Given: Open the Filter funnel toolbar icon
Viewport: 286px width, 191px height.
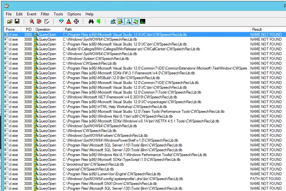Looking at the screenshot, I should pyautogui.click(x=61, y=21).
